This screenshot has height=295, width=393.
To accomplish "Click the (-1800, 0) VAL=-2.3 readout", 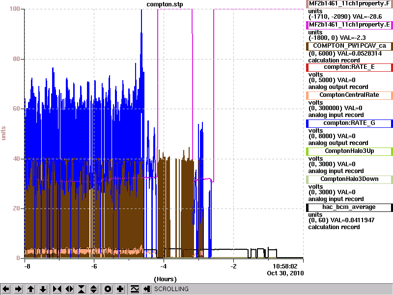I will [337, 38].
